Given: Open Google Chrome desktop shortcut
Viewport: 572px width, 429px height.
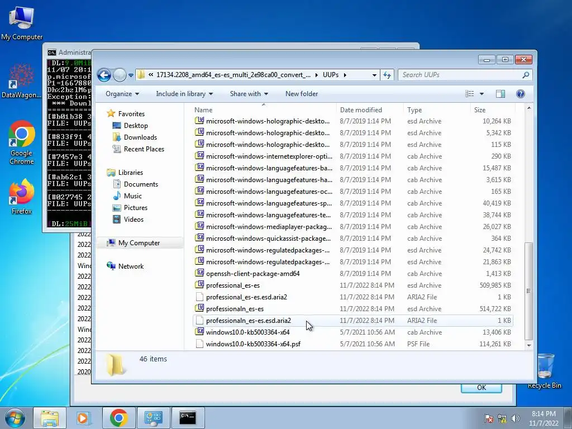Looking at the screenshot, I should pyautogui.click(x=22, y=142).
